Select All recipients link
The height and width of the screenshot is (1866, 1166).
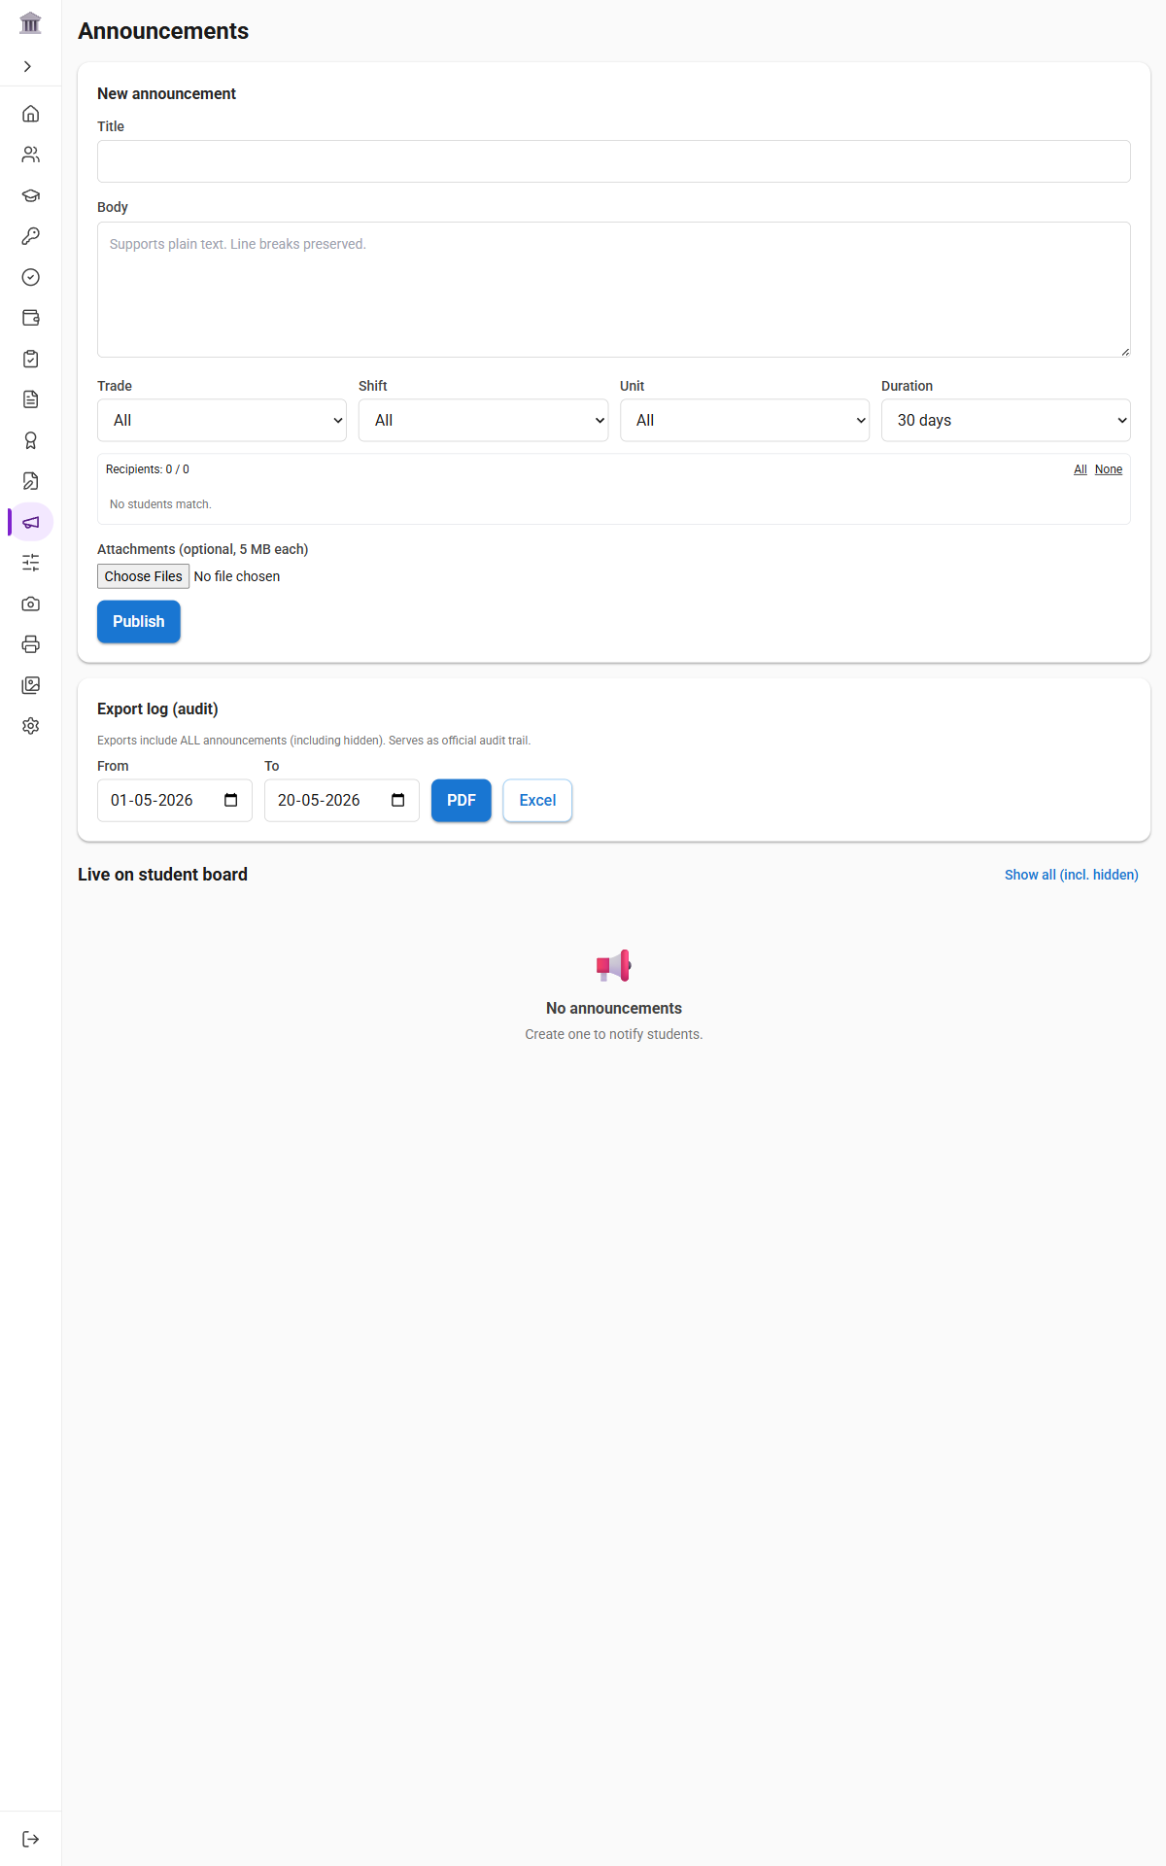point(1080,469)
